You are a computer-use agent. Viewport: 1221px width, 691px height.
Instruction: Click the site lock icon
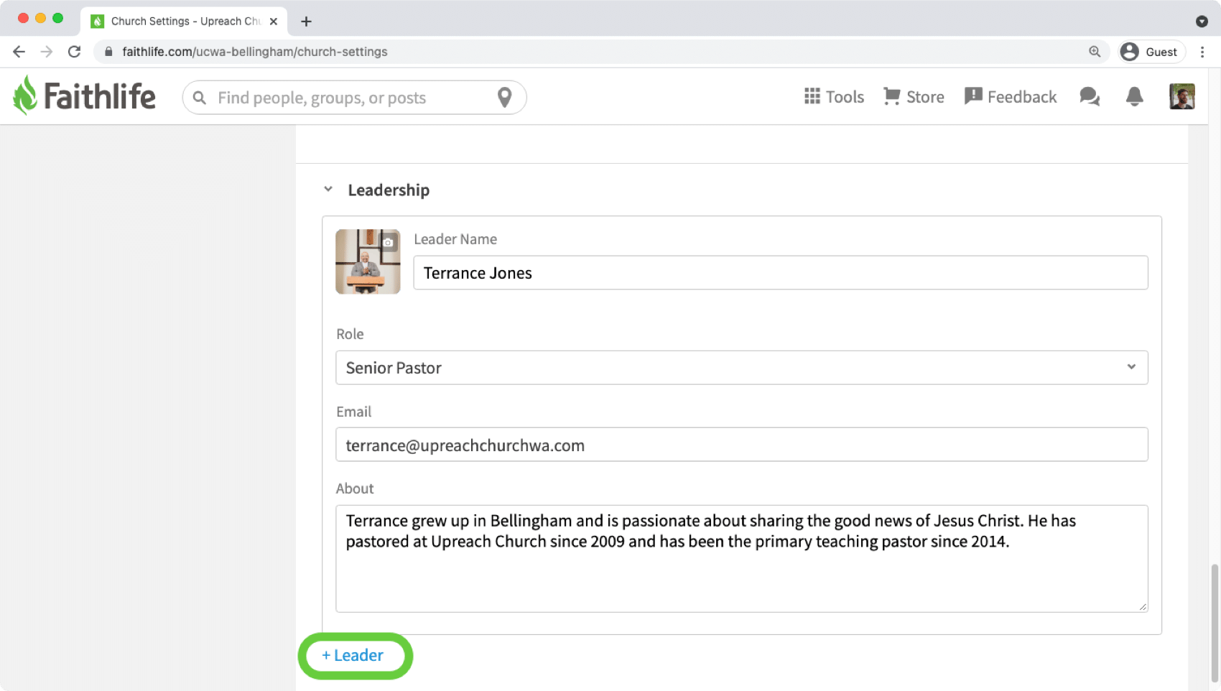108,52
